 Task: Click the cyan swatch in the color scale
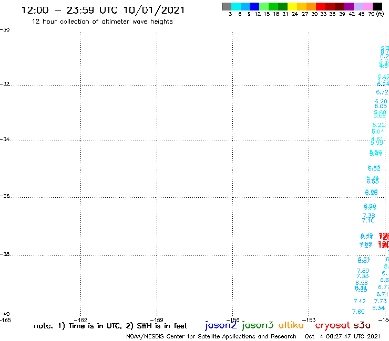pyautogui.click(x=236, y=6)
